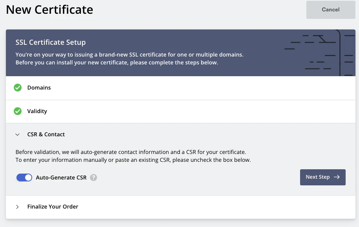The height and width of the screenshot is (227, 359).
Task: Click the question mark help icon
Action: tap(93, 178)
